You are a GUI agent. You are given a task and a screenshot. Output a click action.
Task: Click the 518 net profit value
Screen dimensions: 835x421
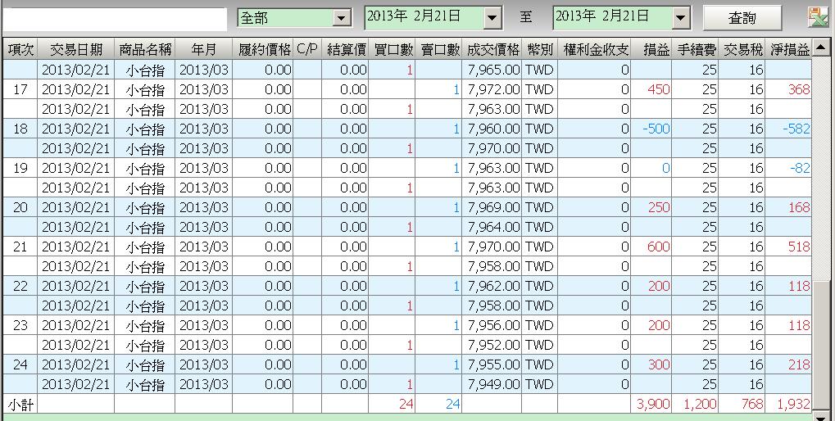point(799,247)
